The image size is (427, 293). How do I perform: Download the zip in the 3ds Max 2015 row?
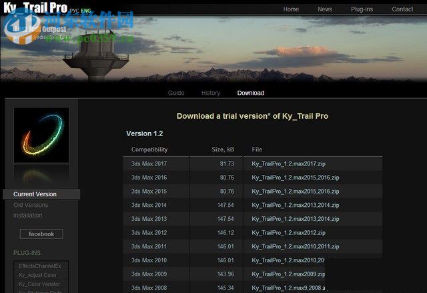point(296,192)
